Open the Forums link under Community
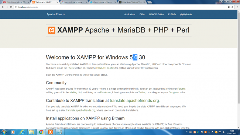 pyautogui.click(x=181, y=89)
